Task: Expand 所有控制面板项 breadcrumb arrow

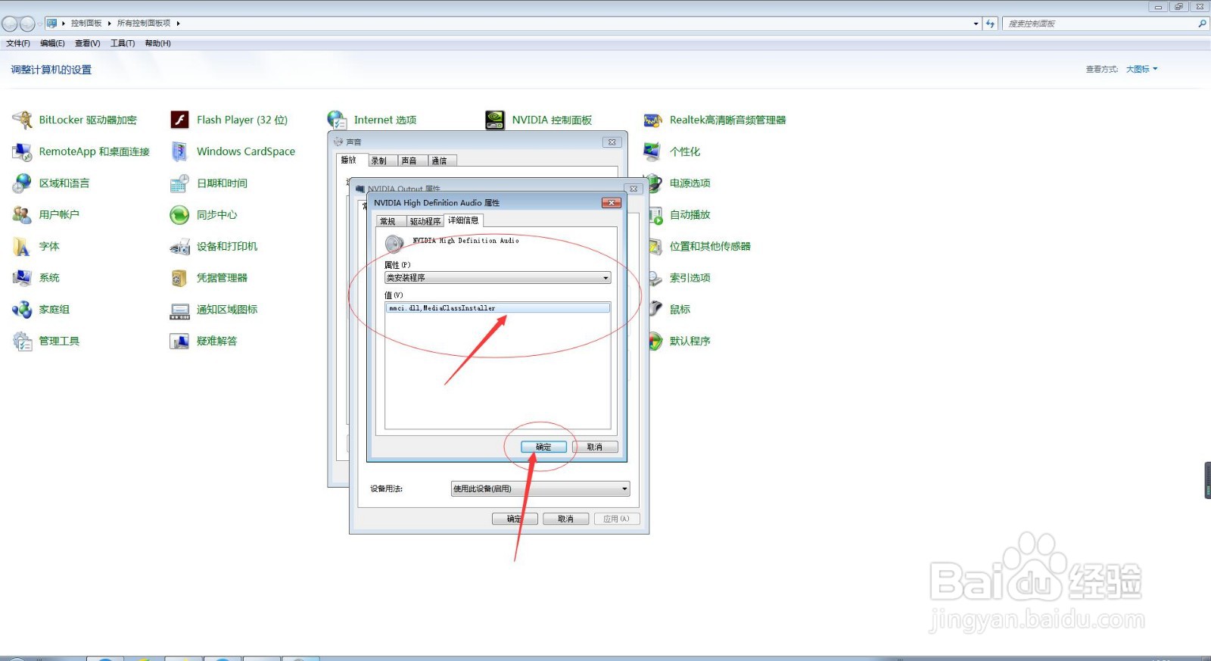Action: pos(178,23)
